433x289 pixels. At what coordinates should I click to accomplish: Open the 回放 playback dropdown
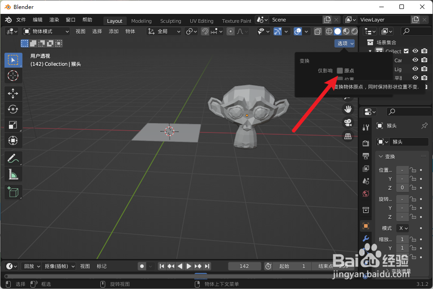pyautogui.click(x=32, y=266)
